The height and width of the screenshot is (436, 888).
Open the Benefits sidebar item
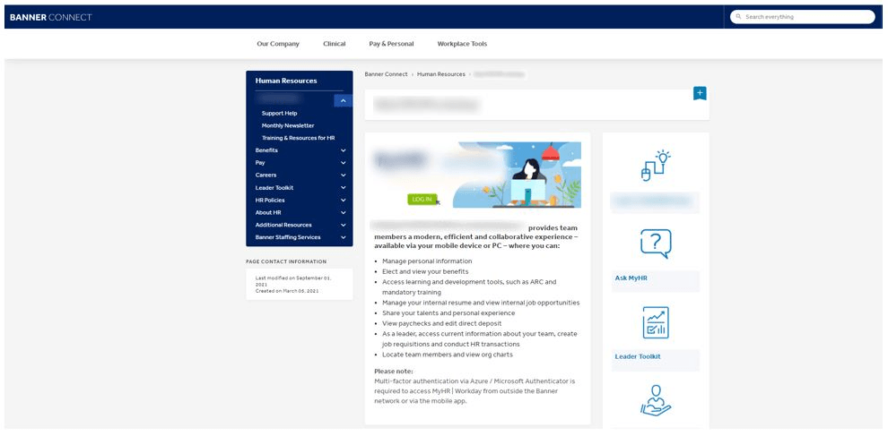tap(266, 150)
